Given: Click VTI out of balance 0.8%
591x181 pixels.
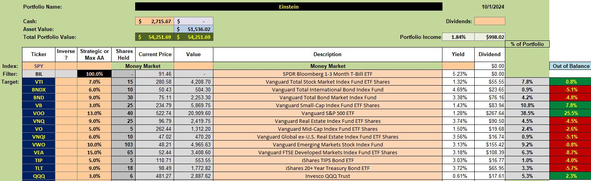Looking at the screenshot, I should tap(571, 82).
